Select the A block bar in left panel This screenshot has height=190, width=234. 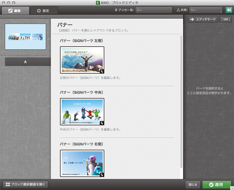[x=25, y=62]
